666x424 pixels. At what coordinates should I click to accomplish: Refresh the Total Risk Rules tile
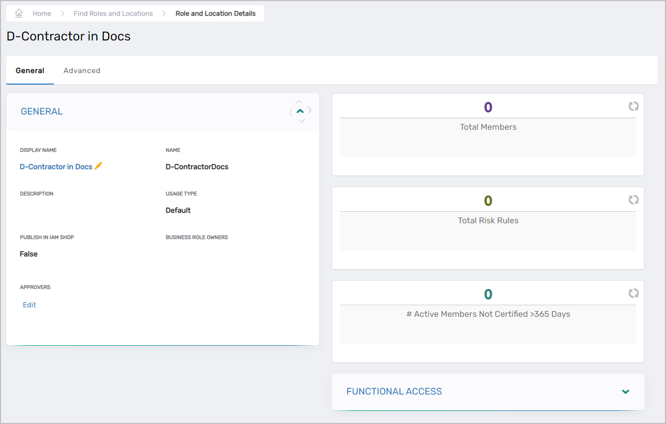tap(633, 200)
